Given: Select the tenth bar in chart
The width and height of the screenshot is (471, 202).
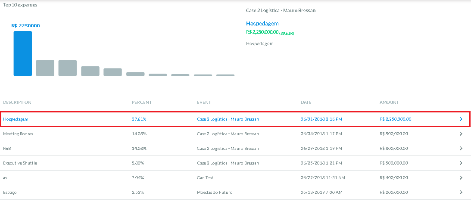Looking at the screenshot, I should (225, 75).
